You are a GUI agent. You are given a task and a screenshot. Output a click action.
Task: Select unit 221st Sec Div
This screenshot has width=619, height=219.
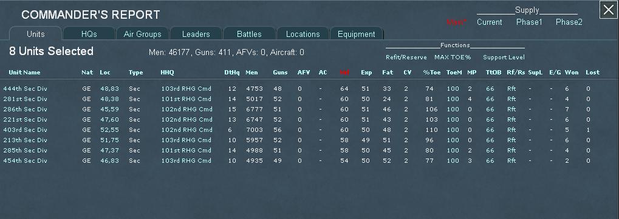(26, 120)
